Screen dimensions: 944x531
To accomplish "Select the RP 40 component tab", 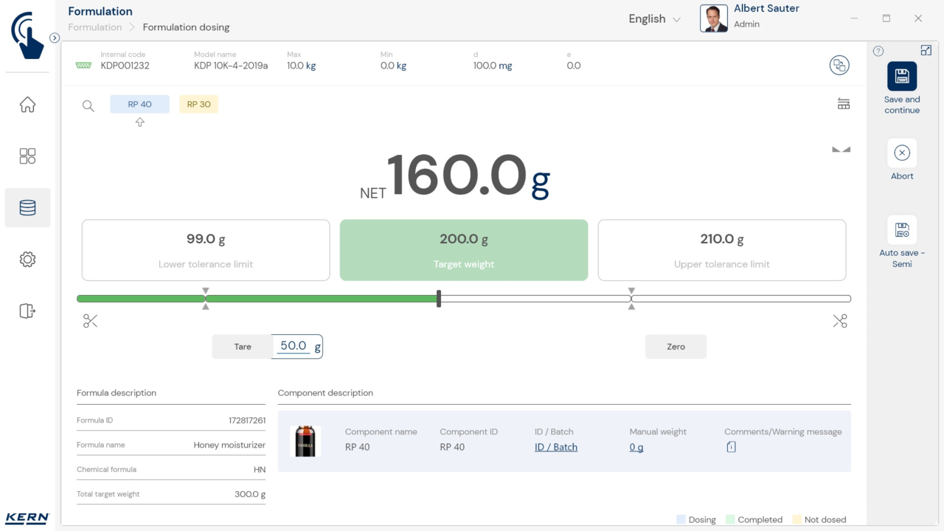I will point(139,104).
